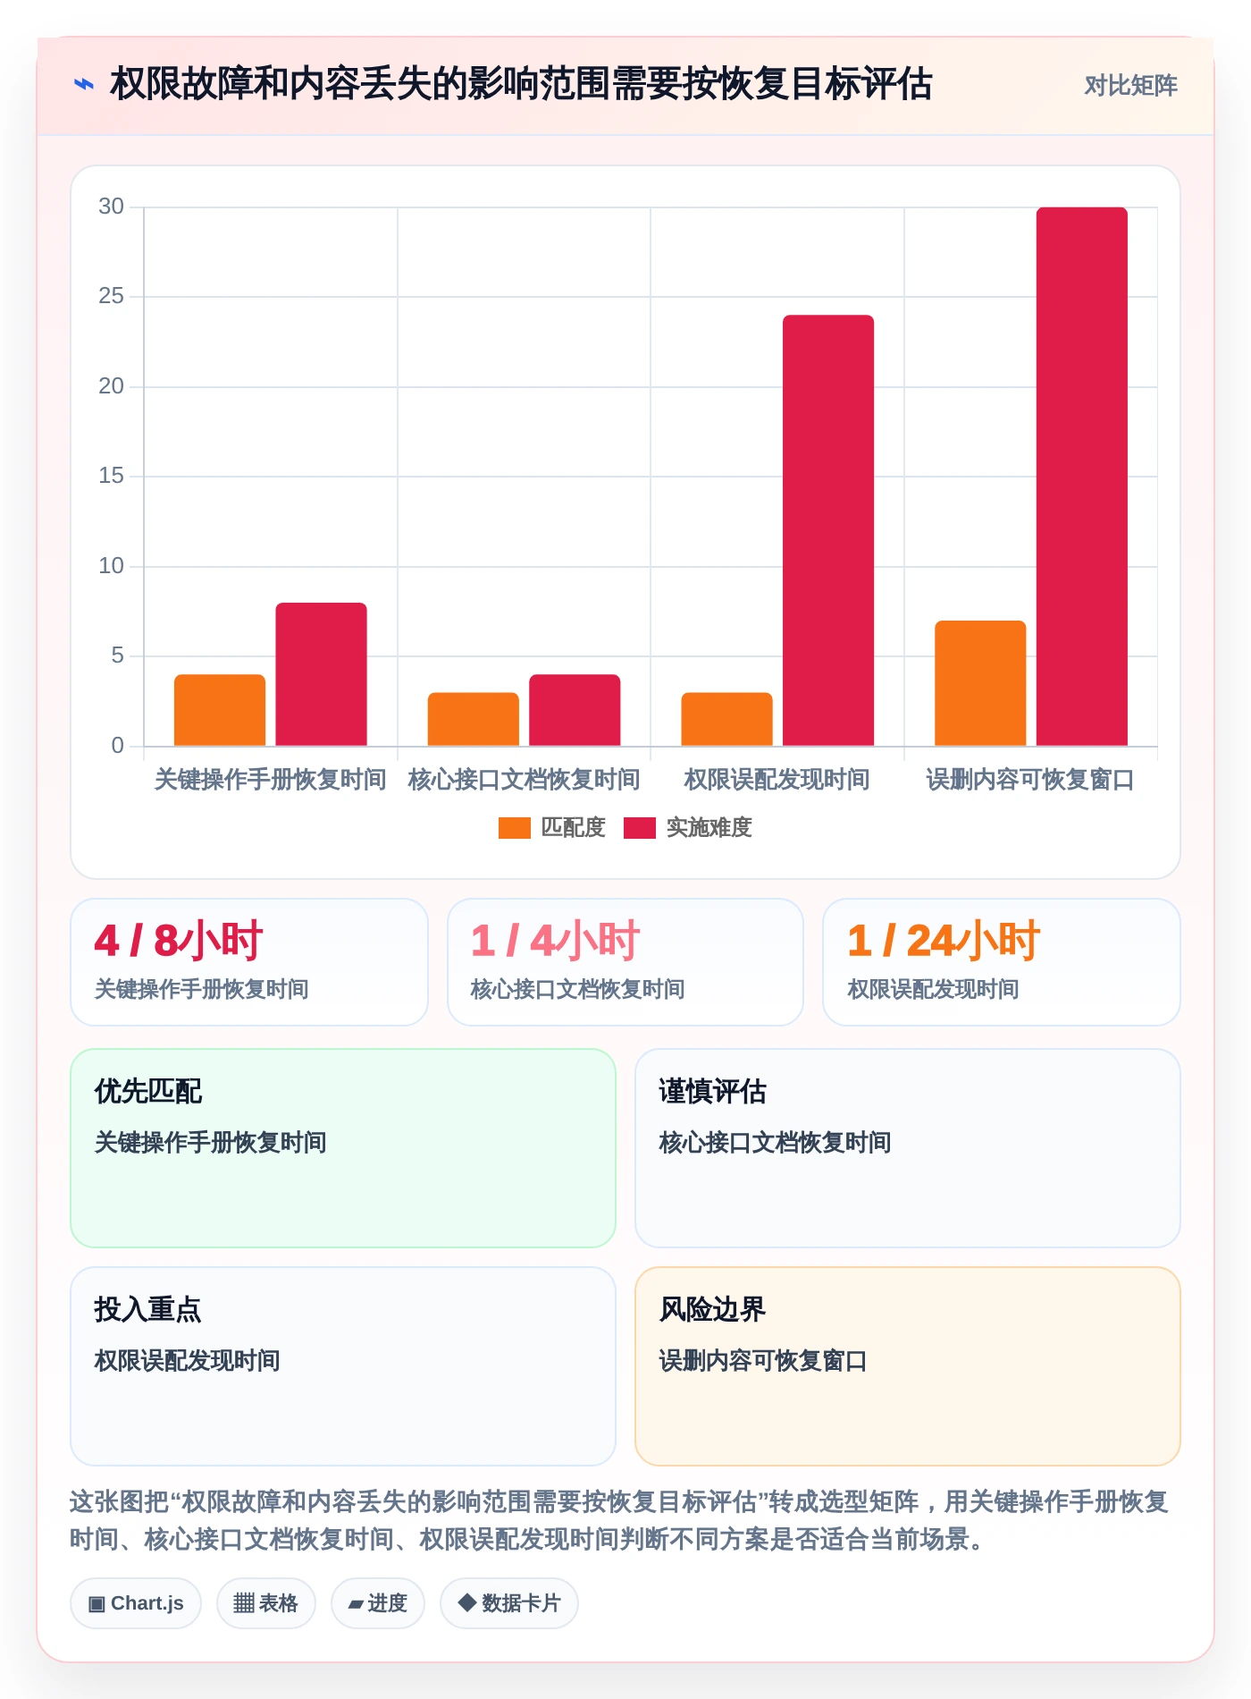Click the 数据卡片 tag chip

pyautogui.click(x=509, y=1603)
